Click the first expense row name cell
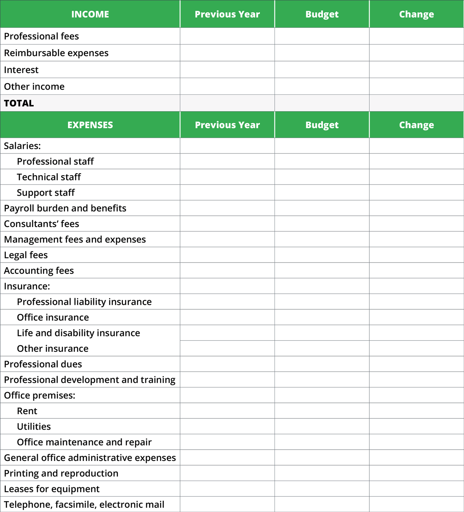Image resolution: width=464 pixels, height=512 pixels. (x=90, y=146)
